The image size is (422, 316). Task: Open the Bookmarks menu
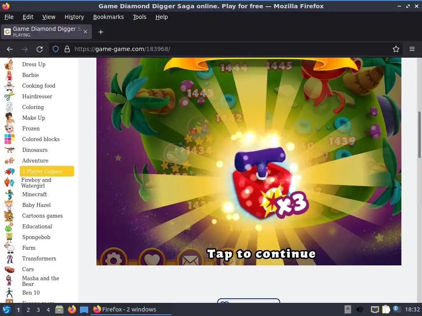[x=108, y=17]
